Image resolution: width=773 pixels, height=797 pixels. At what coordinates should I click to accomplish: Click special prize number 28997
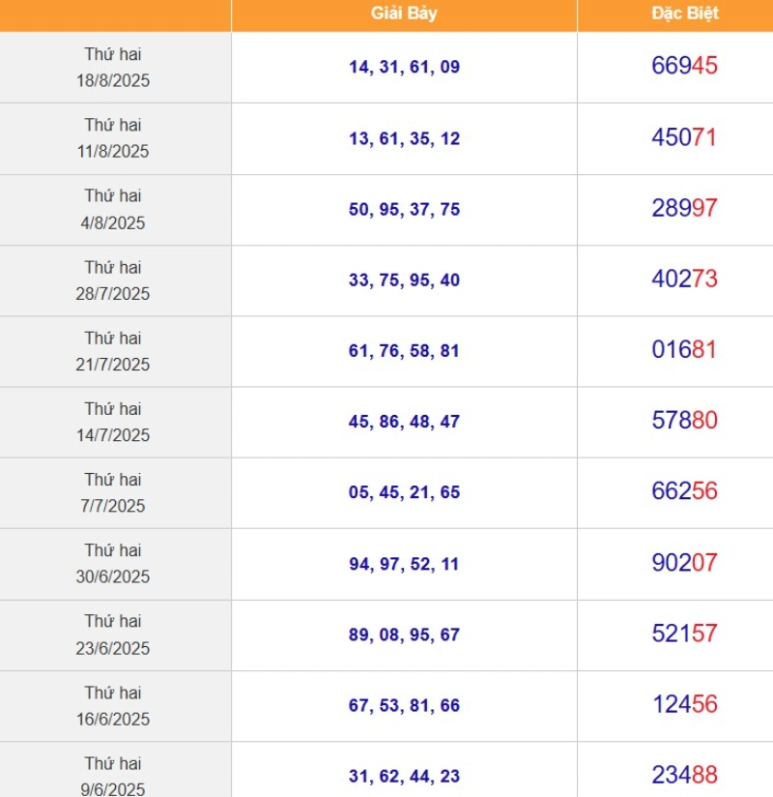tap(684, 208)
